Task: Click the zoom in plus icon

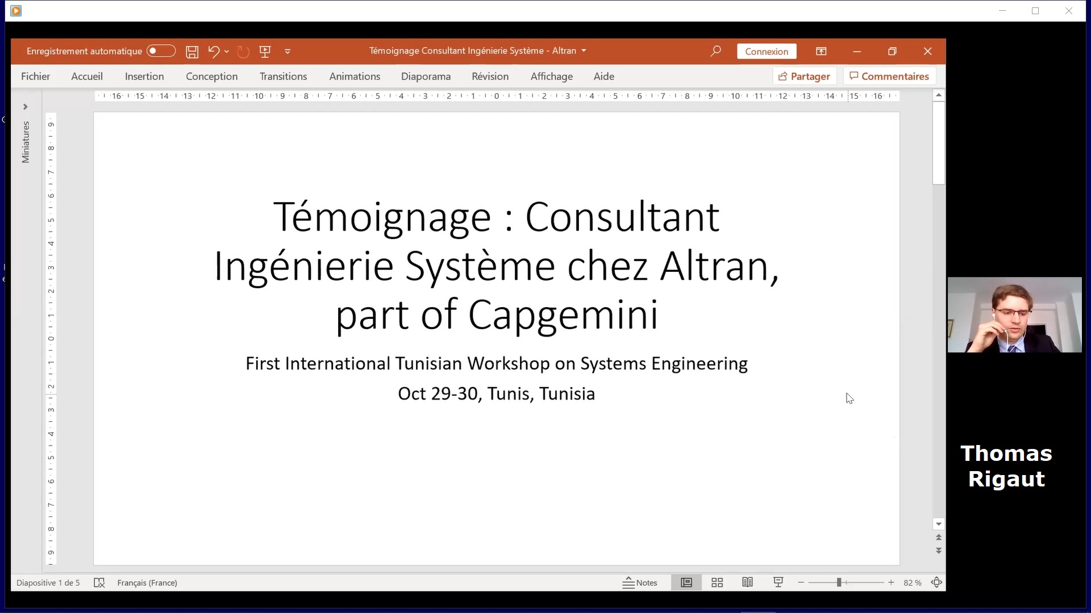Action: pyautogui.click(x=891, y=583)
